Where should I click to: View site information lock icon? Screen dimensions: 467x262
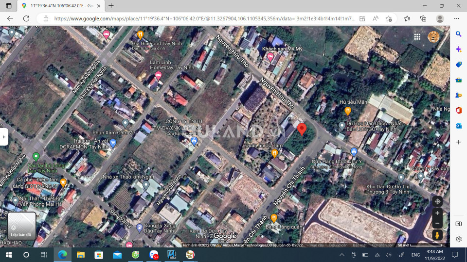click(x=46, y=18)
